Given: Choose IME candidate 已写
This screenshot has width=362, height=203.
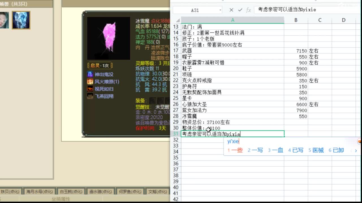Looking at the screenshot, I should pos(296,150).
